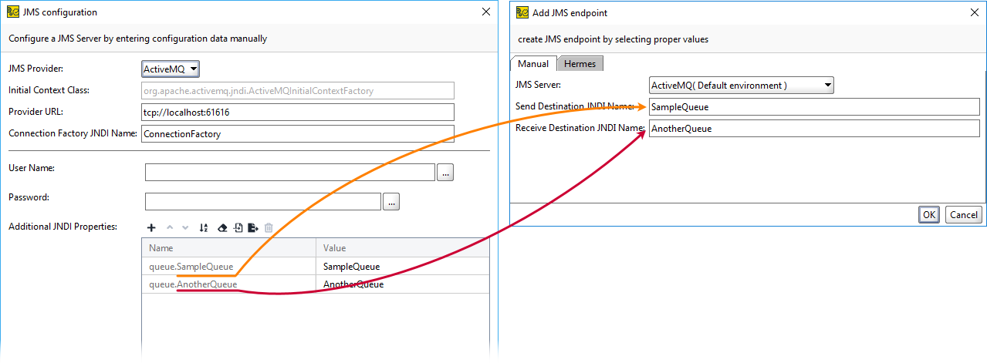
Task: Switch to the Hermes tab
Action: (x=580, y=64)
